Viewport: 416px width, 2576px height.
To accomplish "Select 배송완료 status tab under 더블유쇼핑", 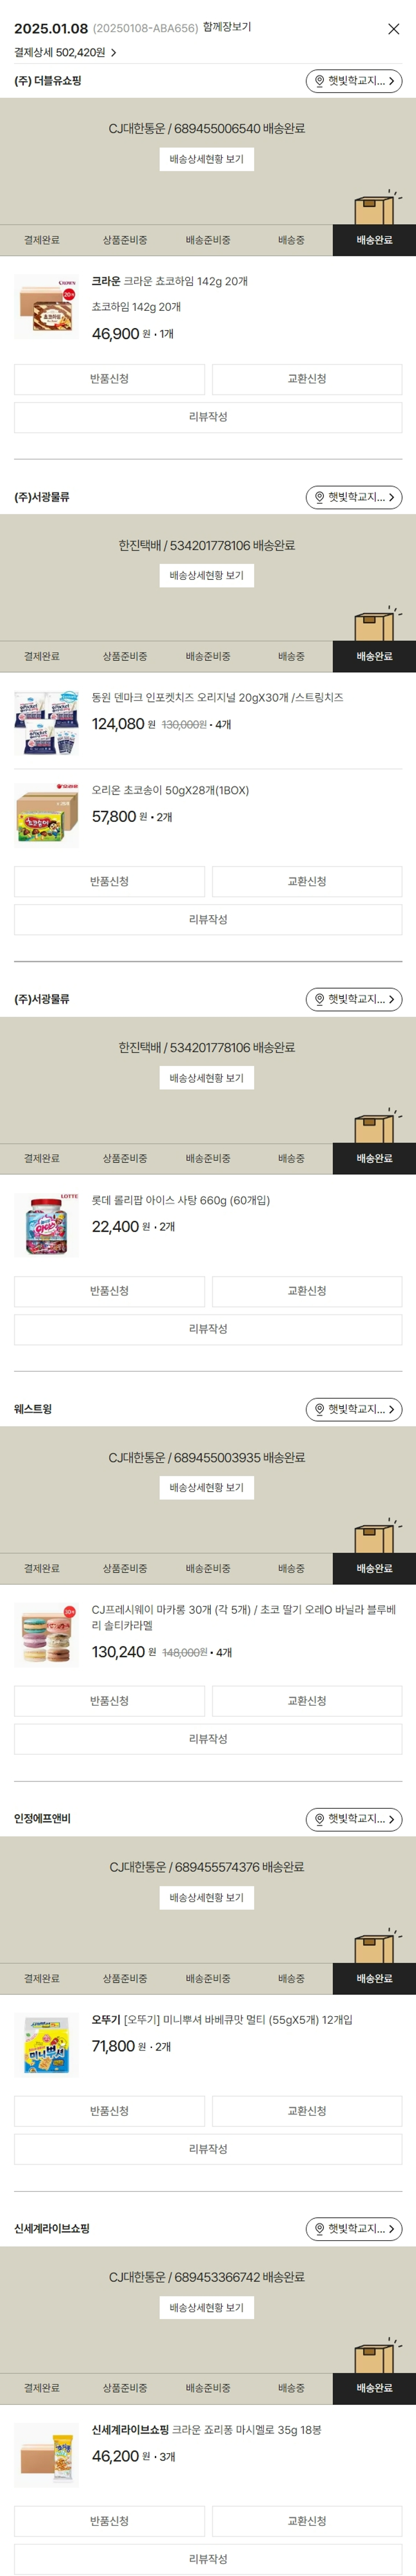I will tap(374, 240).
